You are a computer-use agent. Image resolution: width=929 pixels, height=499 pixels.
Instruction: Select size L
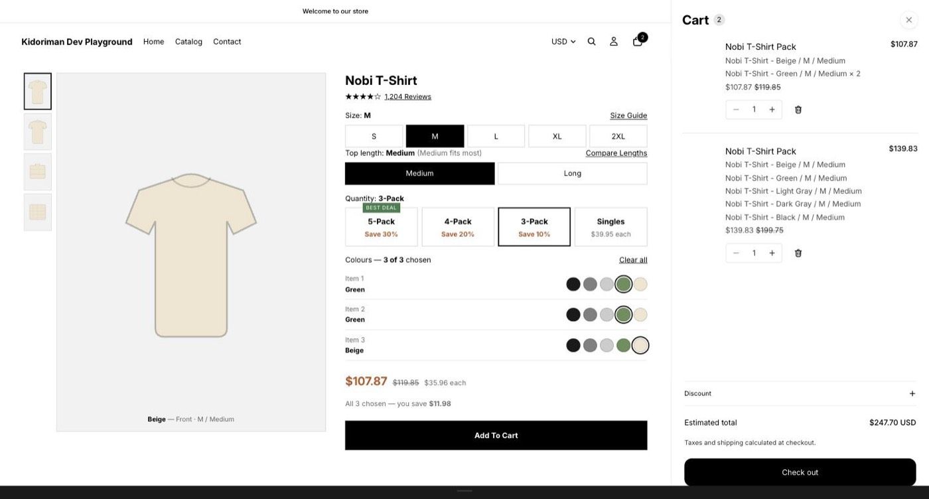[x=496, y=136]
